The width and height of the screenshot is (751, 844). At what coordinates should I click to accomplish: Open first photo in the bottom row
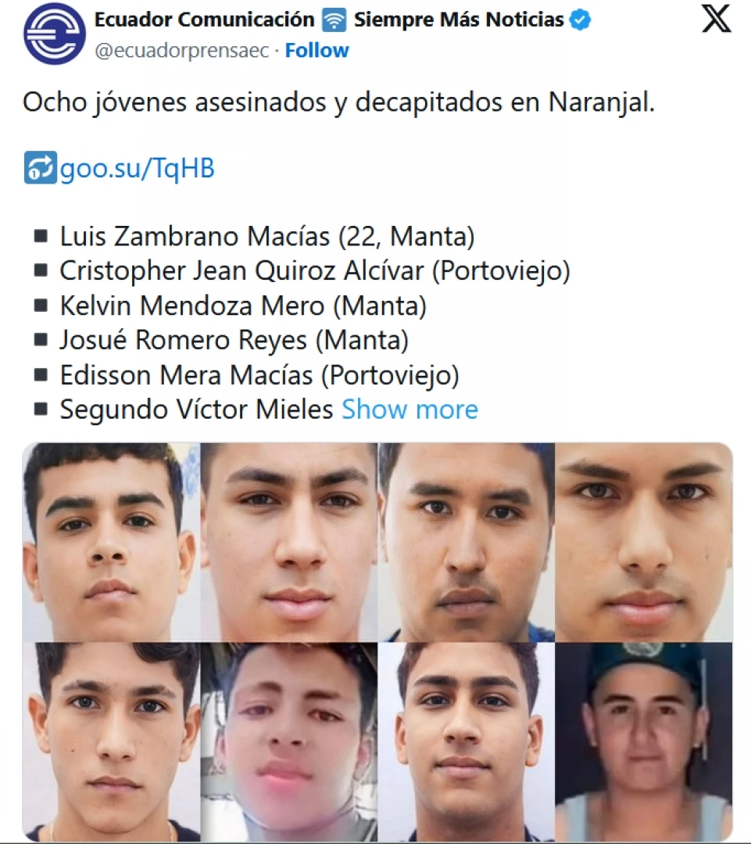112,742
